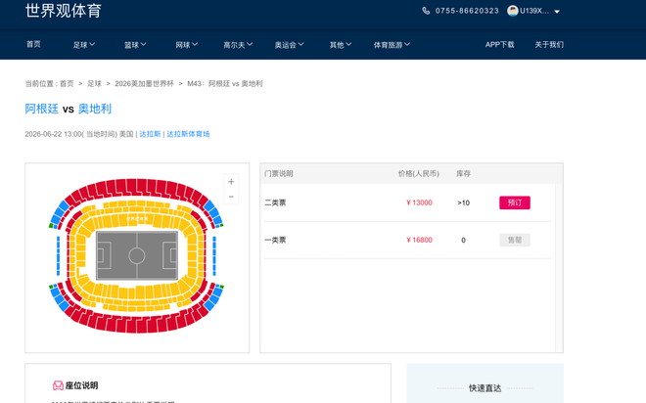This screenshot has height=403, width=646.
Task: Expand the 足球 navigation dropdown
Action: [84, 45]
